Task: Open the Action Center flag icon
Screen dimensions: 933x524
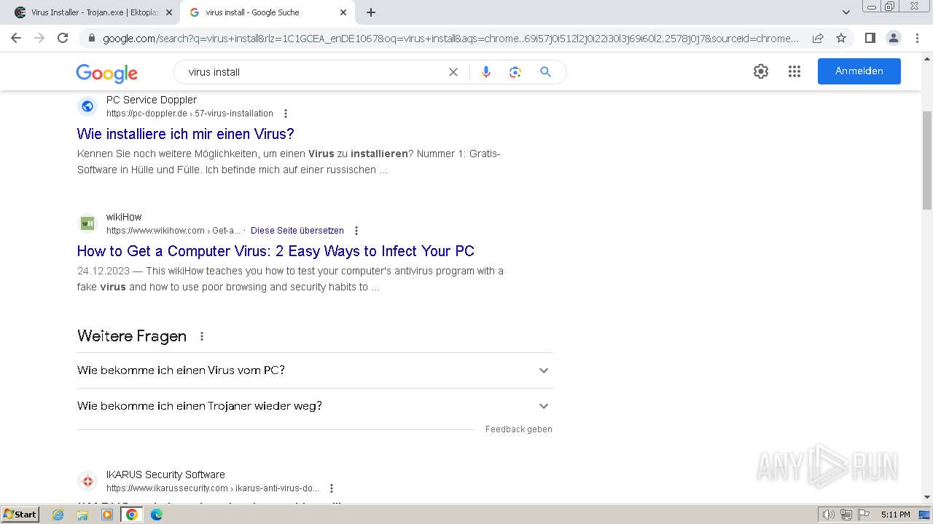Action: click(863, 515)
